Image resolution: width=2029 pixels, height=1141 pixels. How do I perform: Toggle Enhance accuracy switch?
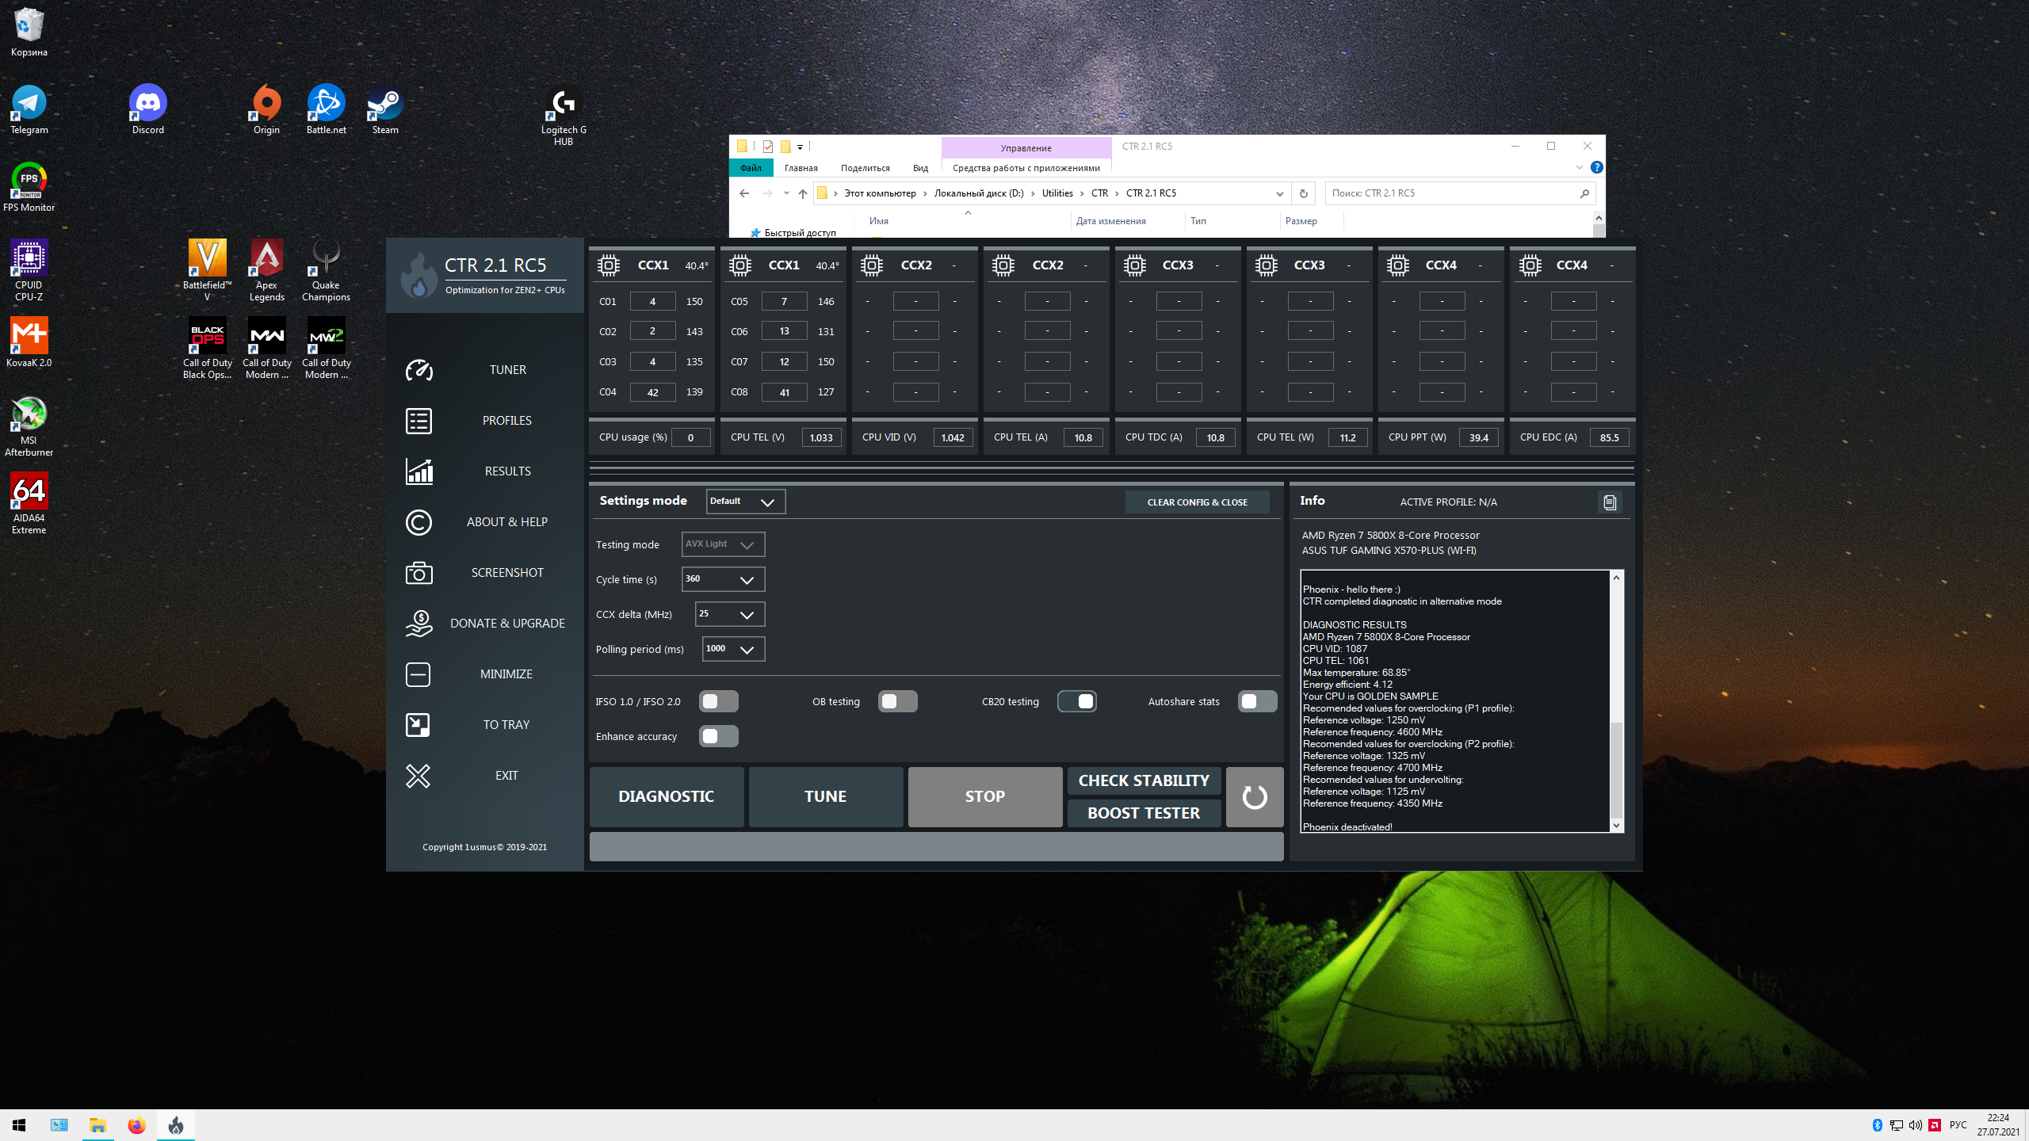718,736
